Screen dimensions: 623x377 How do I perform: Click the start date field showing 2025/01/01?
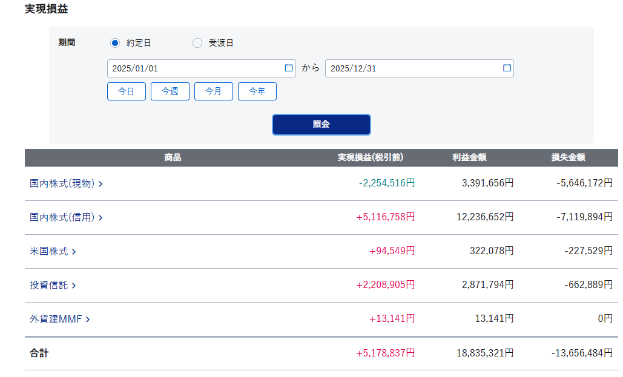click(194, 68)
